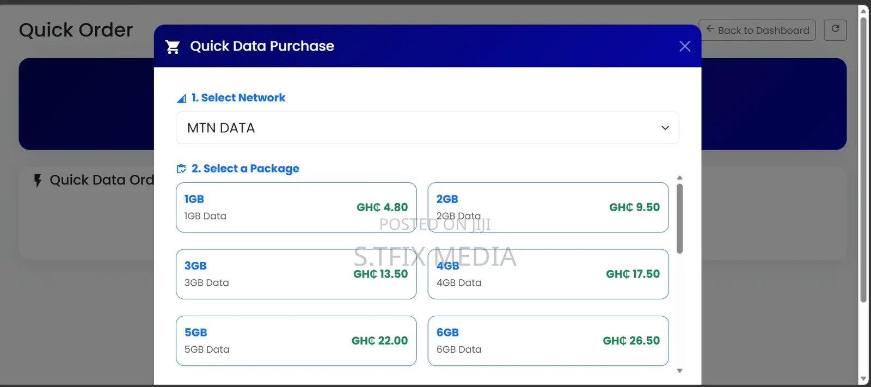
Task: Click the shopping cart icon in dialog header
Action: tap(173, 47)
